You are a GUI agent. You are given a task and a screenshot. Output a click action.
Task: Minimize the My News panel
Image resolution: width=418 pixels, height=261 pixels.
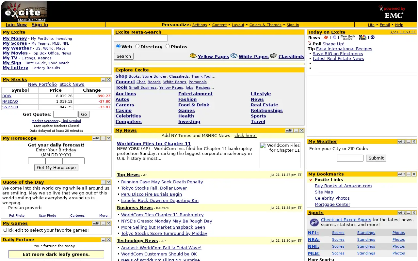click(296, 130)
